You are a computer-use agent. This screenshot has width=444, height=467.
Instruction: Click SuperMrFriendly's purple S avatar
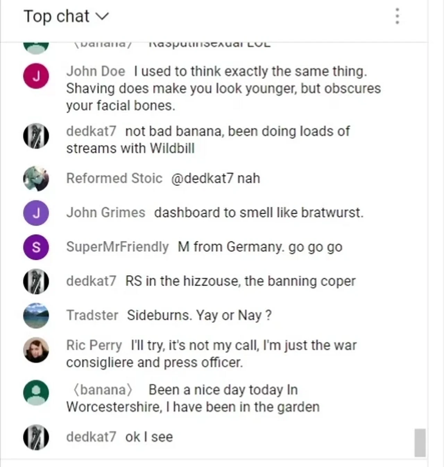point(36,247)
